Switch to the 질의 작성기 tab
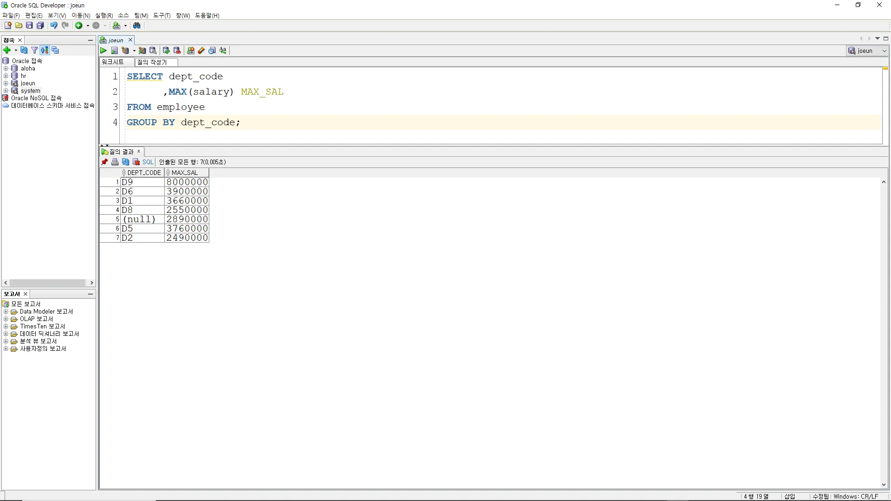Screen dimensions: 891x501 point(152,62)
